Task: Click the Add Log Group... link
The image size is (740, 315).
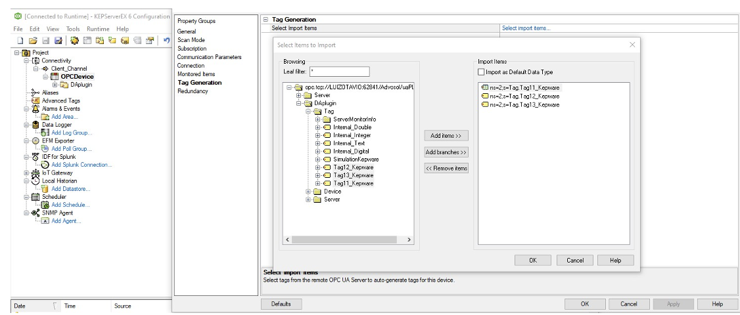Action: click(x=72, y=133)
